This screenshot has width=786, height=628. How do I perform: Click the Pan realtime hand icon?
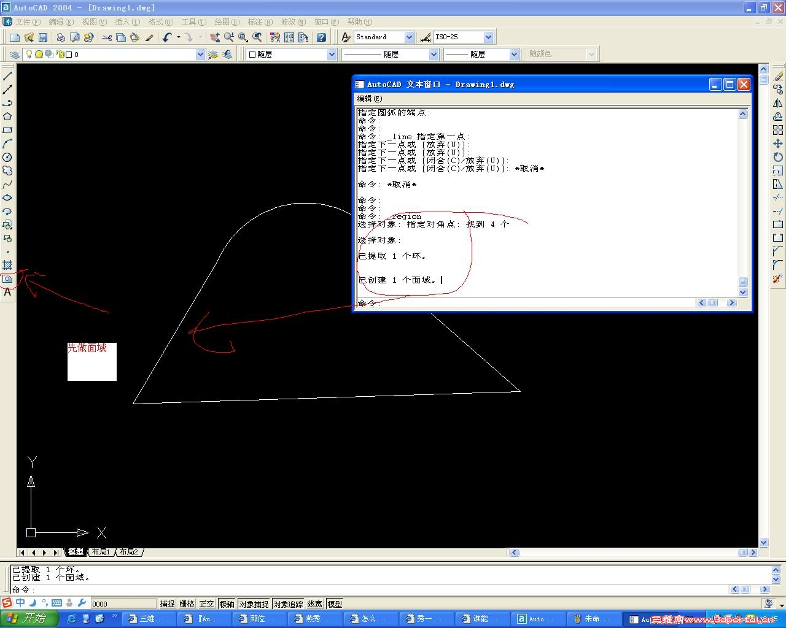(214, 37)
